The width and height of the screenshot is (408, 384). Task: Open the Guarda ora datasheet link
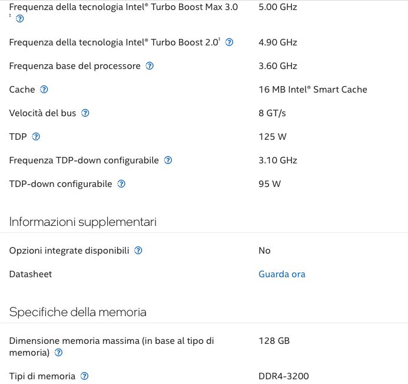pos(282,274)
